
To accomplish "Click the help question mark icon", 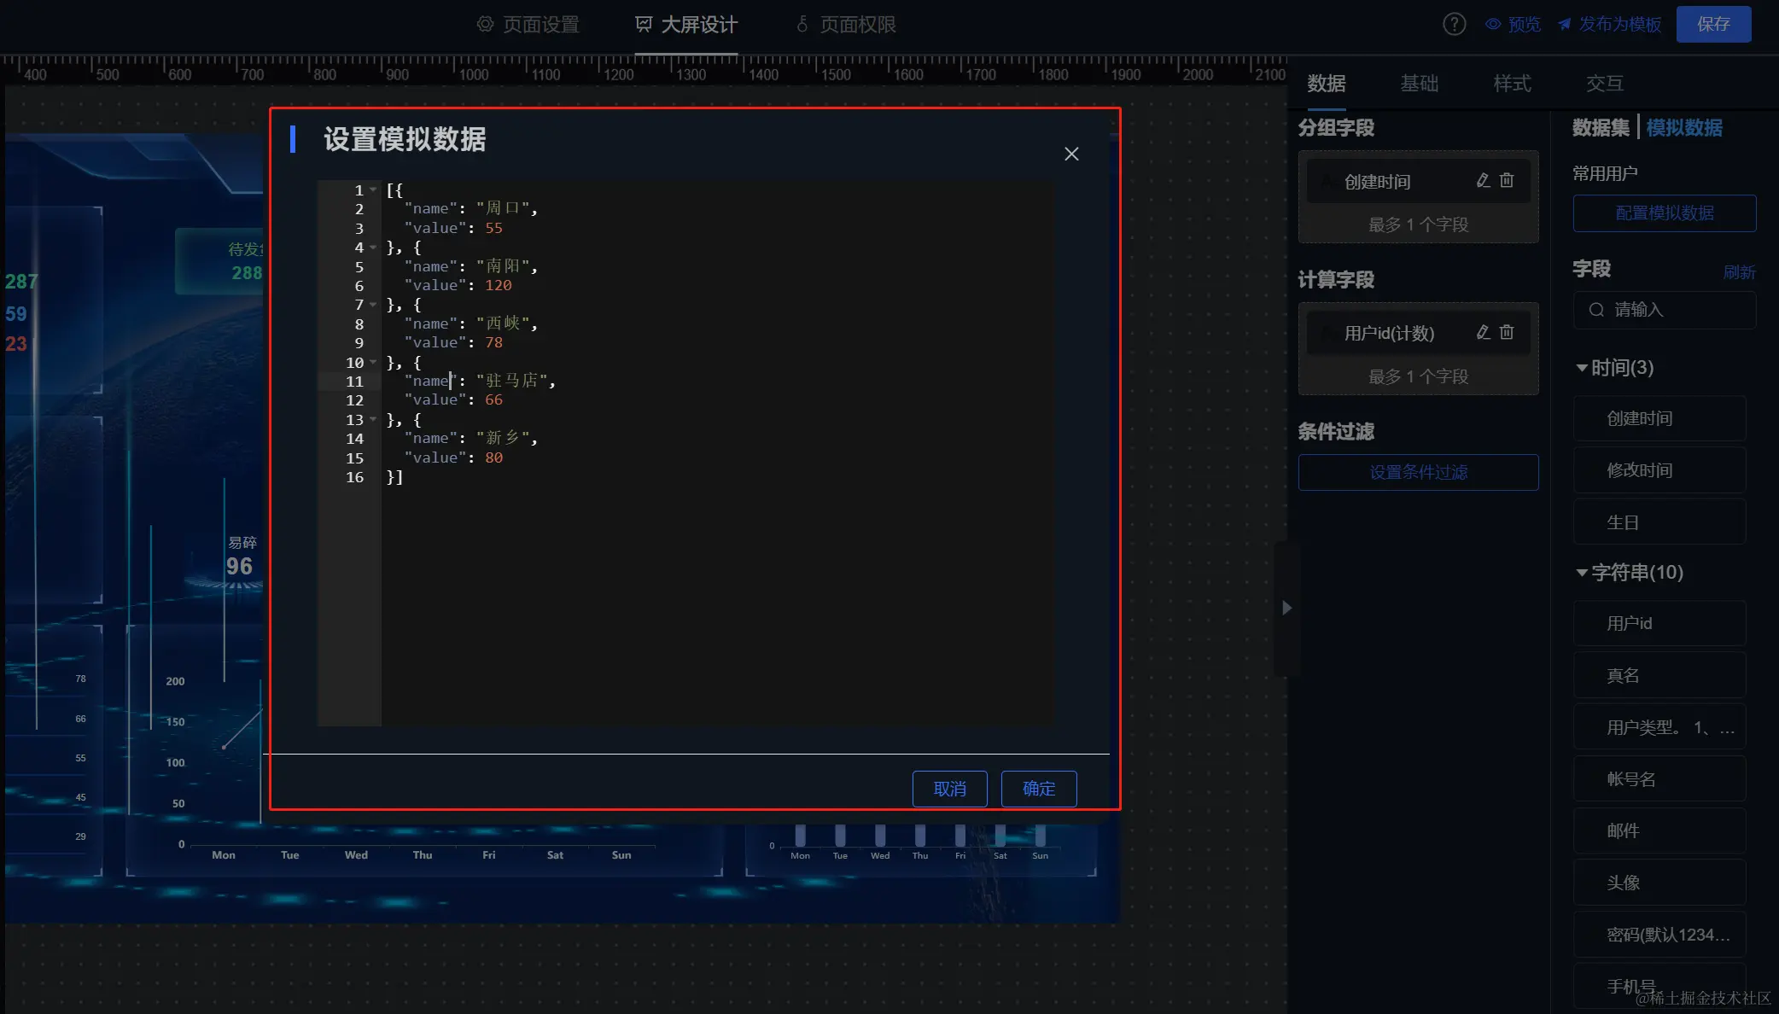I will [1454, 24].
